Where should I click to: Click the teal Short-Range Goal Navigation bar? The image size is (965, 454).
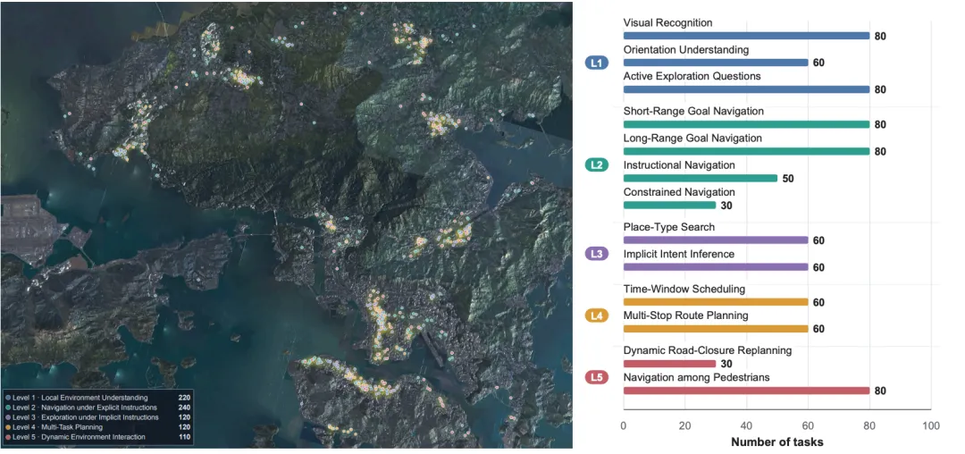[746, 124]
